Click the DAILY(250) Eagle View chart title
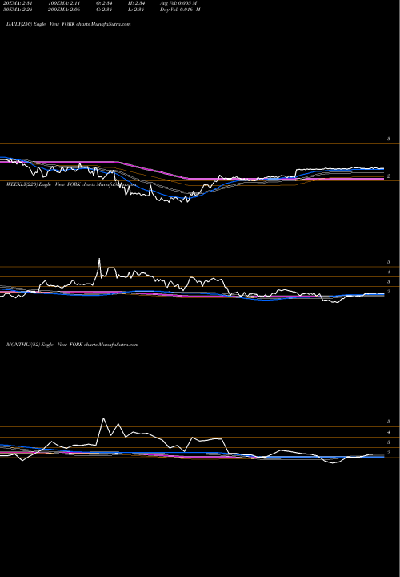 click(x=69, y=24)
